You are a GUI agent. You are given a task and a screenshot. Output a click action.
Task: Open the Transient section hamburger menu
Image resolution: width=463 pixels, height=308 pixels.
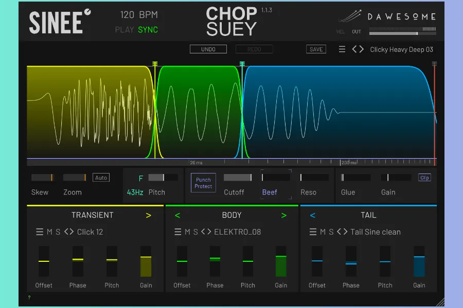point(40,232)
